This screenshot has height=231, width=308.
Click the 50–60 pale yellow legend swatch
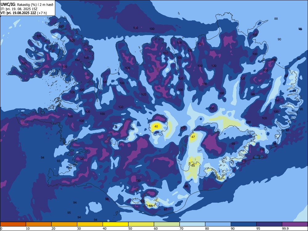(x=141, y=224)
